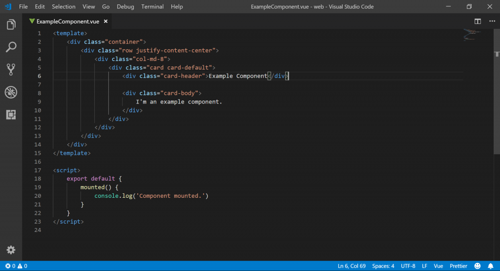
Task: Open the Terminal menu
Action: tap(152, 7)
